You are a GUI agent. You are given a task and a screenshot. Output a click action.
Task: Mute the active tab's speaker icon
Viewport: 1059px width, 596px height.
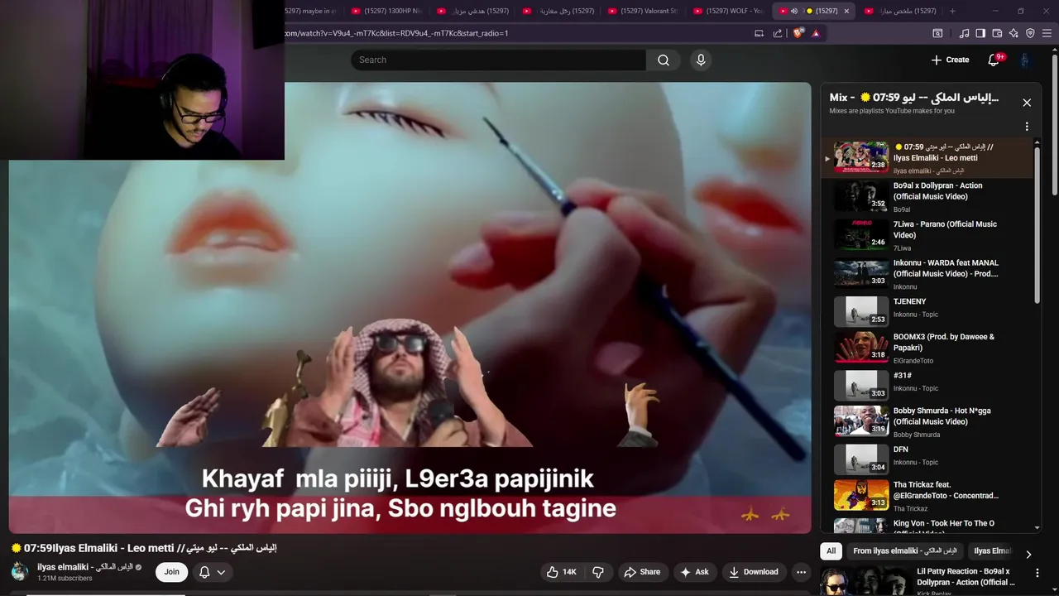pyautogui.click(x=794, y=11)
